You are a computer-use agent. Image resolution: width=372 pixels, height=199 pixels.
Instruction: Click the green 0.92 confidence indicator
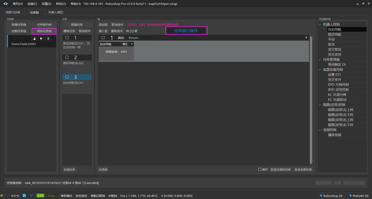point(40,196)
